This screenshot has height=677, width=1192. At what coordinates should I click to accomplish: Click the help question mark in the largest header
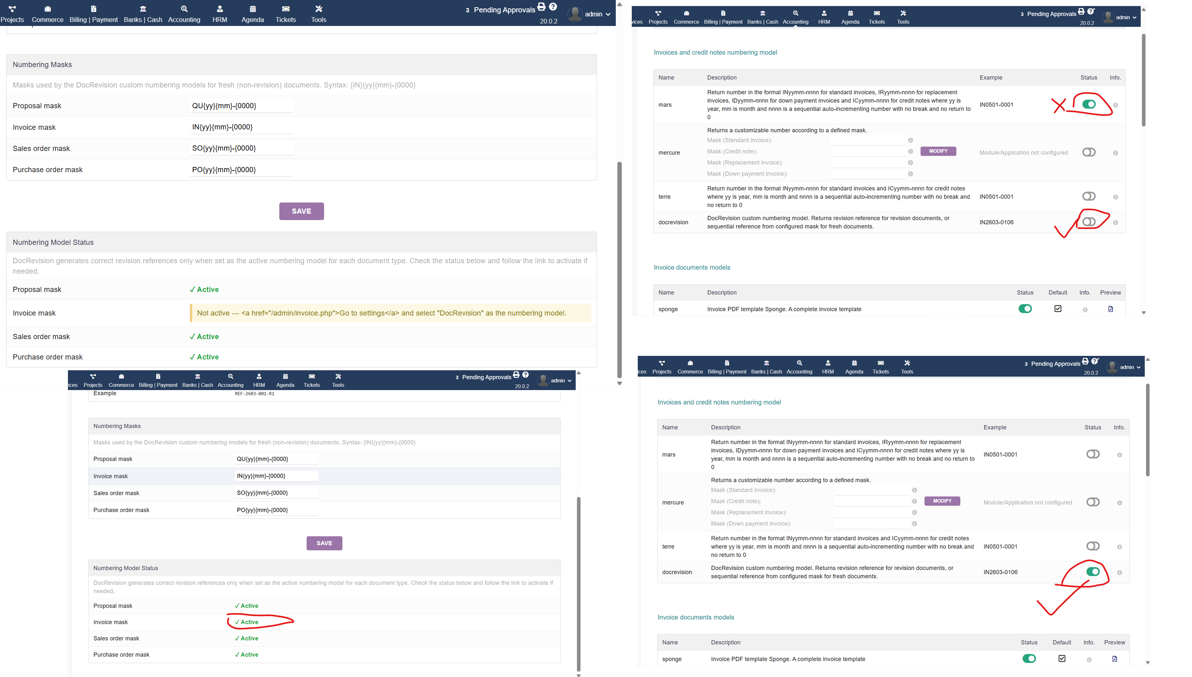(553, 7)
